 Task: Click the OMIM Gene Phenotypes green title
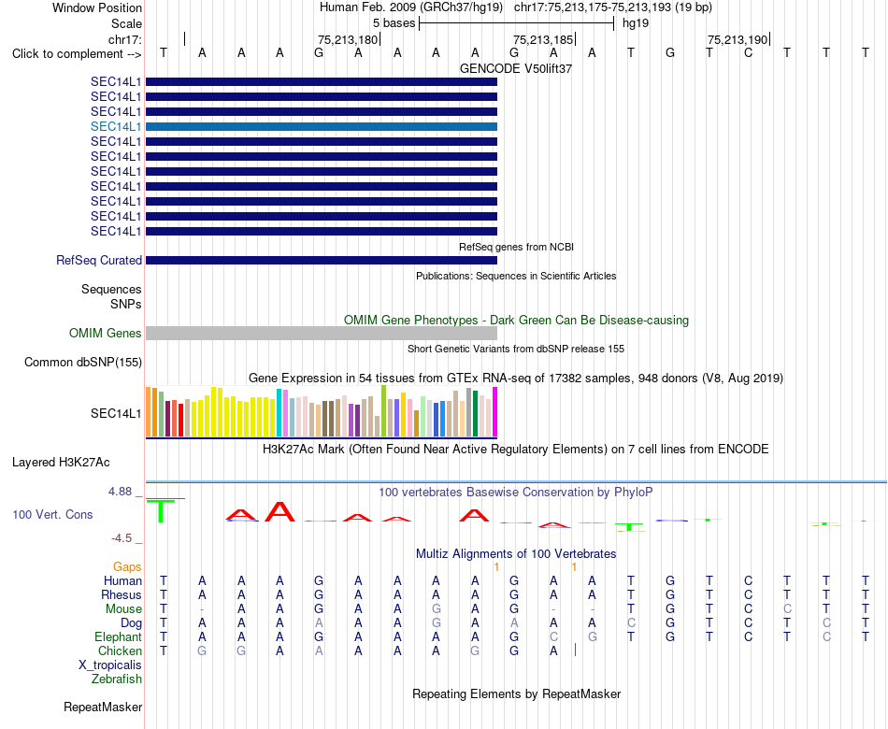[517, 320]
